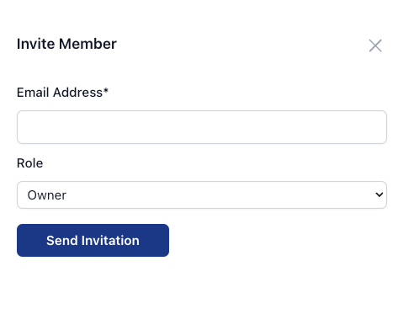This screenshot has width=403, height=314.
Task: Click the Send Invitation button
Action: pos(93,240)
